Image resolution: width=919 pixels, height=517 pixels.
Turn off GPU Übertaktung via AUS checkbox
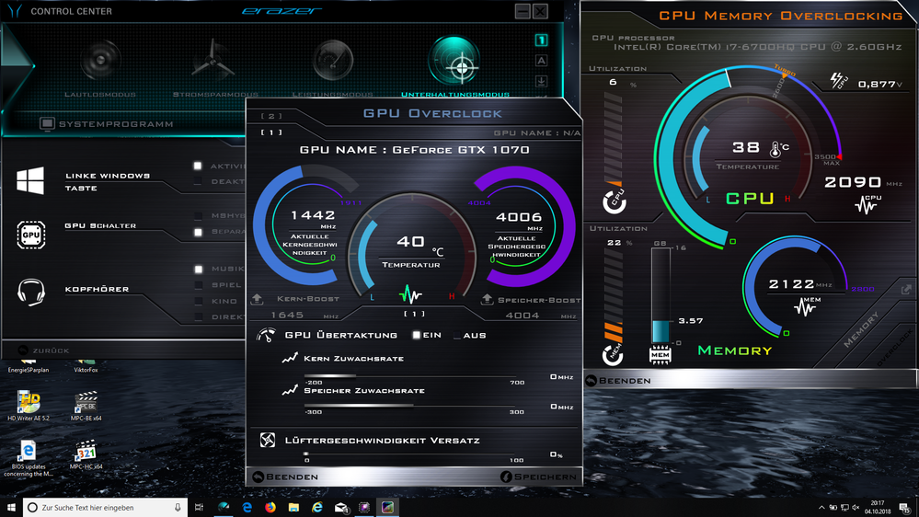(457, 335)
